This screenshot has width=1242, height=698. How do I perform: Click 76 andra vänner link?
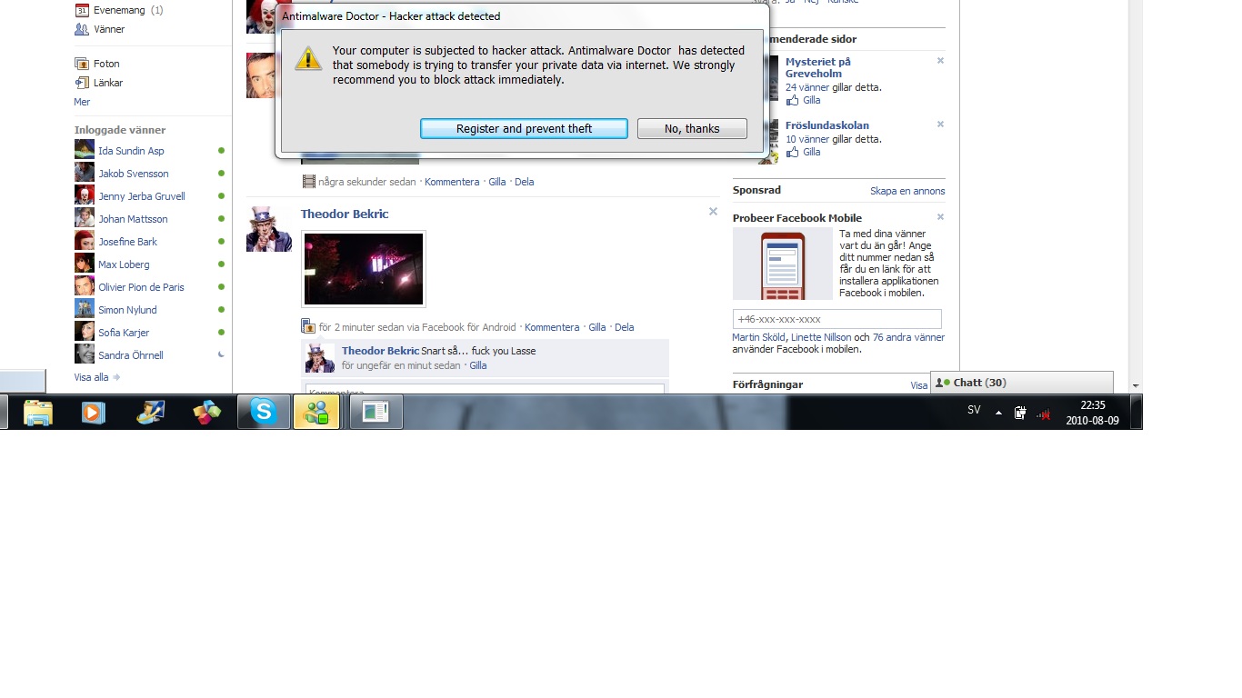coord(908,337)
